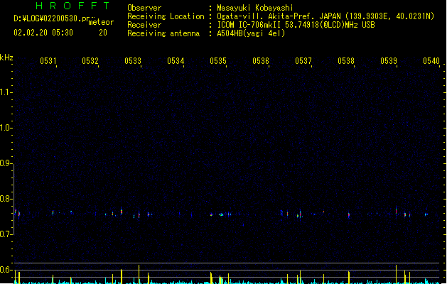Click the 0540 time marker
The width and height of the screenshot is (447, 284).
pyautogui.click(x=431, y=61)
